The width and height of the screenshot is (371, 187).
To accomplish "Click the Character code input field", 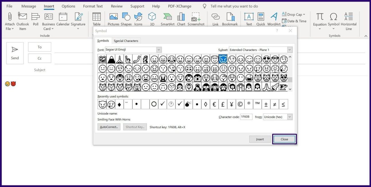I will click(246, 117).
